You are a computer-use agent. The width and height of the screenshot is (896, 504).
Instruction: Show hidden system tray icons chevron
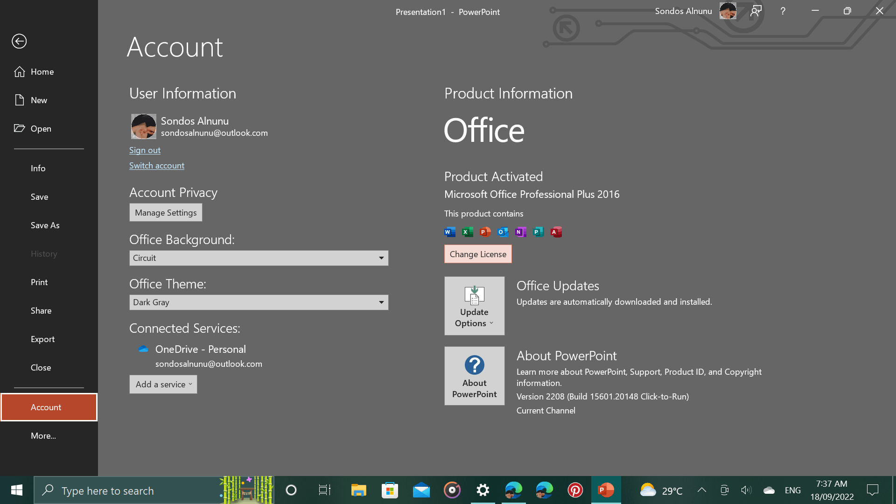[701, 490]
